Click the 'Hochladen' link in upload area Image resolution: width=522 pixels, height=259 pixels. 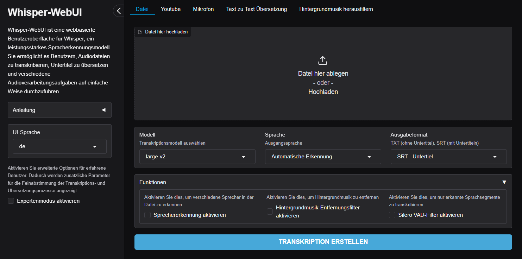coord(323,92)
